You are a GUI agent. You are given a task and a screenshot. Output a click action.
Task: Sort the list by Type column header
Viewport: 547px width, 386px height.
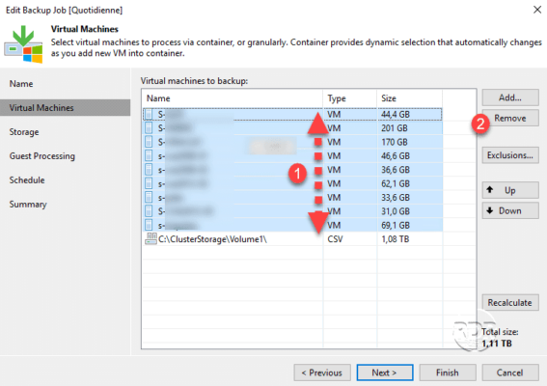350,98
